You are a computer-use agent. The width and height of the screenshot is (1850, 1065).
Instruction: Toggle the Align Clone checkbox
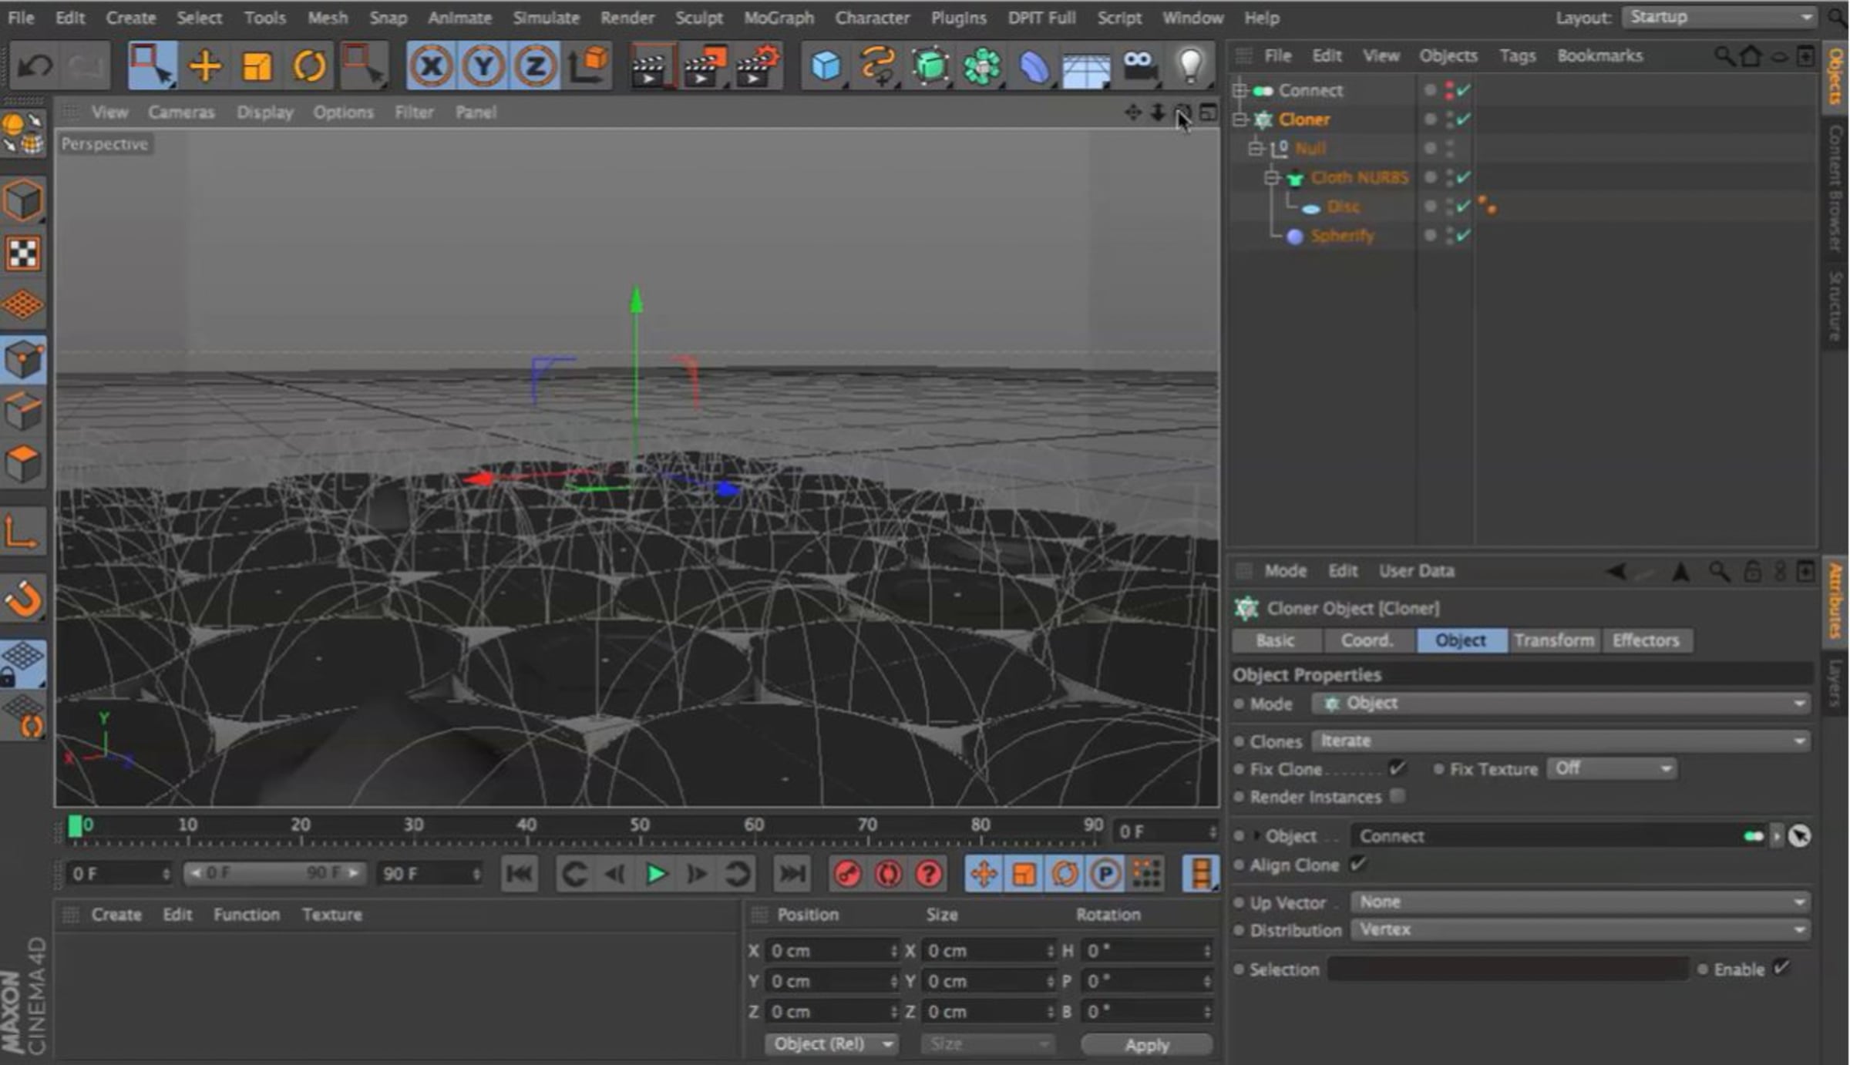1358,865
